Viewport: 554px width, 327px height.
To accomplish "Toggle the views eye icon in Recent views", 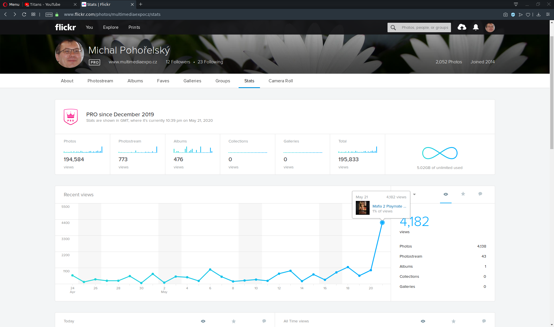I will 446,194.
